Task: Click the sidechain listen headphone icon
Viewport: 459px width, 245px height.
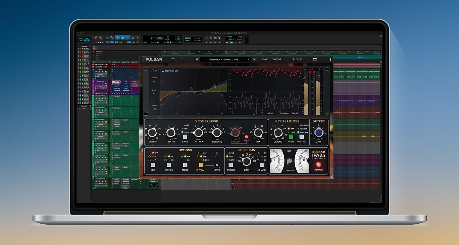Action: point(153,71)
